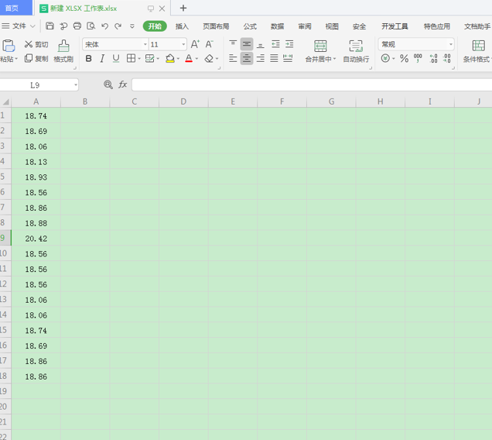Screen dimensions: 492x440
Task: Align cell text to the right
Action: (x=261, y=58)
